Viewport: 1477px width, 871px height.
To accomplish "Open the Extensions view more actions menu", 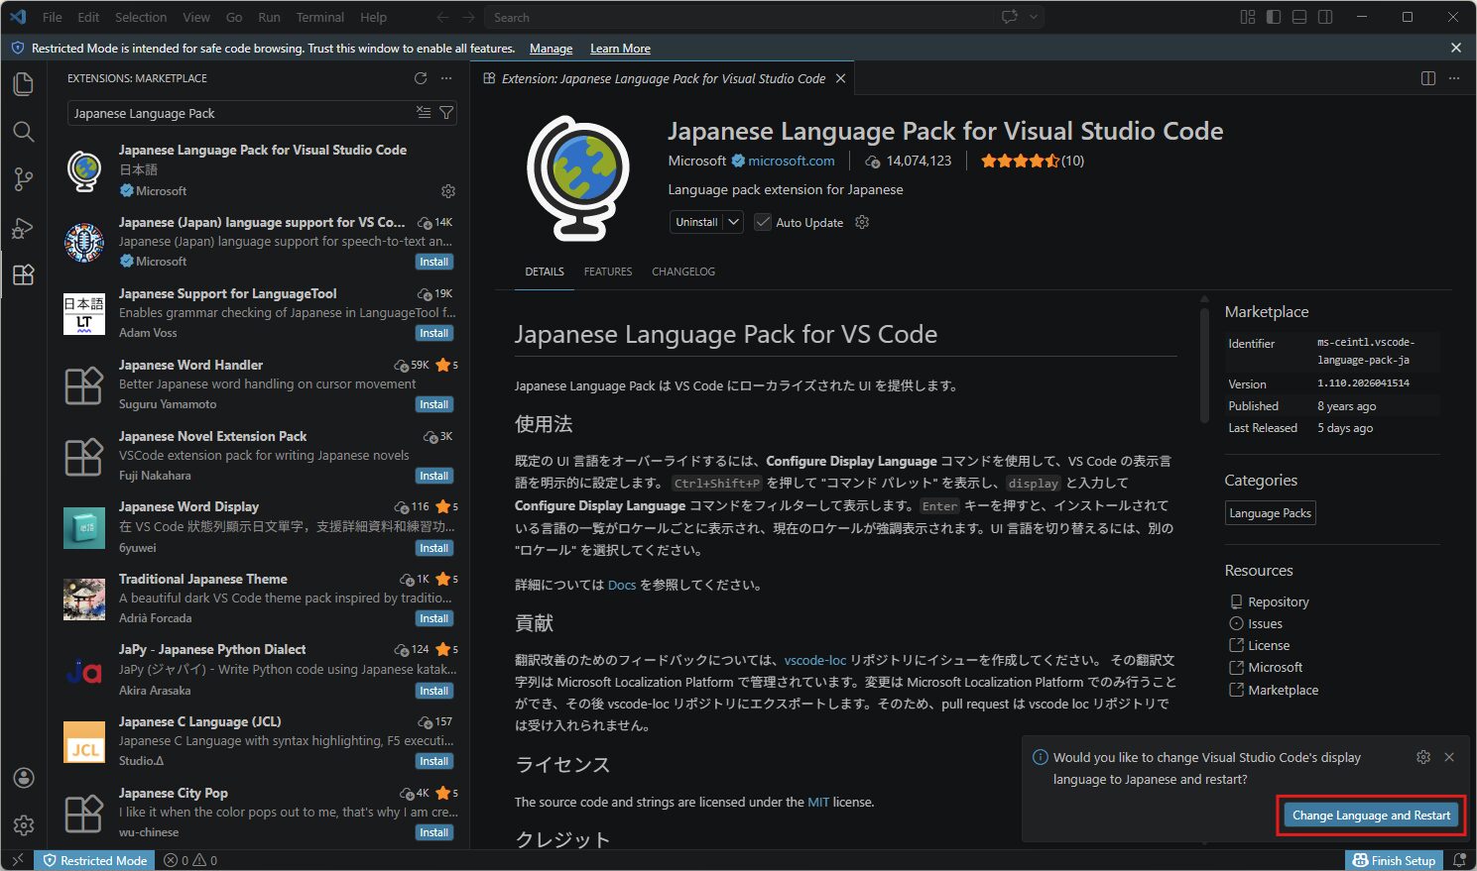I will coord(446,78).
